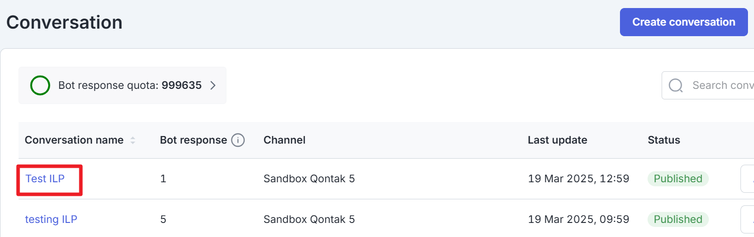Select the 19 Mar 2025, 09:59 date cell
This screenshot has width=754, height=237.
tap(579, 219)
